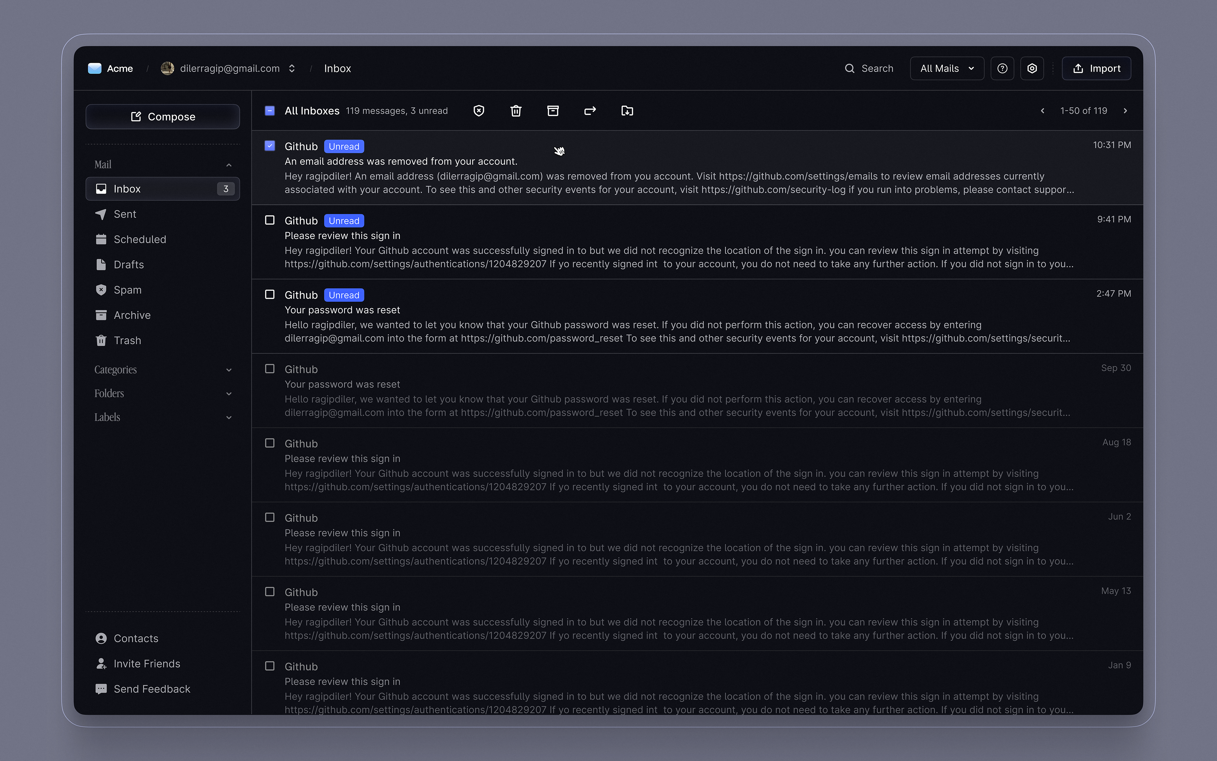Delete selected messages with trash icon
The image size is (1217, 761).
pyautogui.click(x=516, y=111)
